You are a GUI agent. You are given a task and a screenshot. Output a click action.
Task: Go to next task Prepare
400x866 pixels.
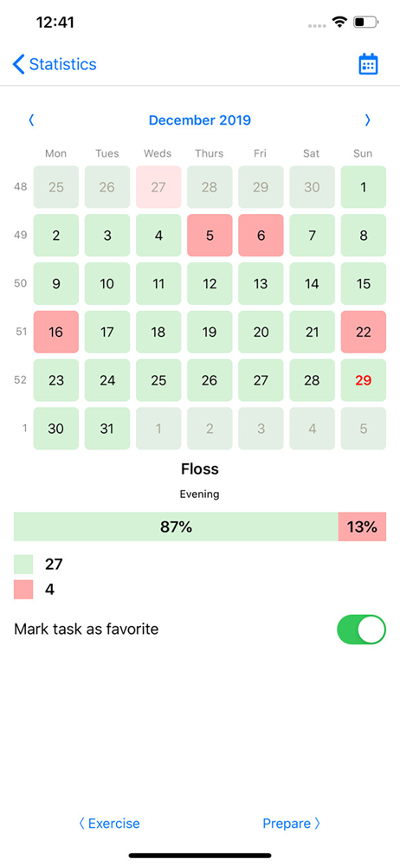point(292,824)
